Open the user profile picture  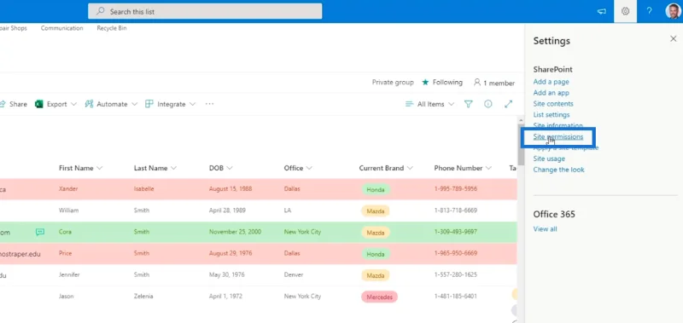coord(673,11)
